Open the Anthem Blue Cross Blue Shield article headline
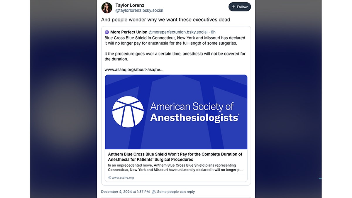 pyautogui.click(x=175, y=157)
